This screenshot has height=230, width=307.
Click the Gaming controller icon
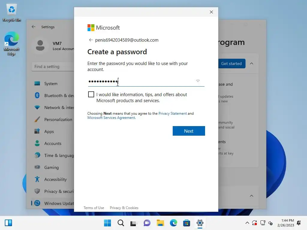[x=37, y=167]
